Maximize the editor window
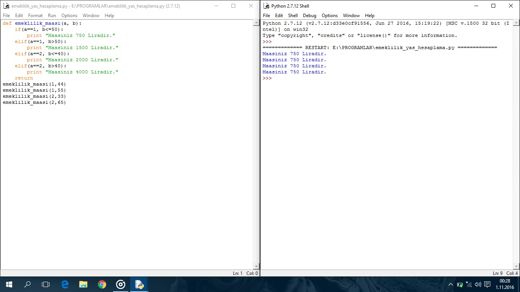 233,6
